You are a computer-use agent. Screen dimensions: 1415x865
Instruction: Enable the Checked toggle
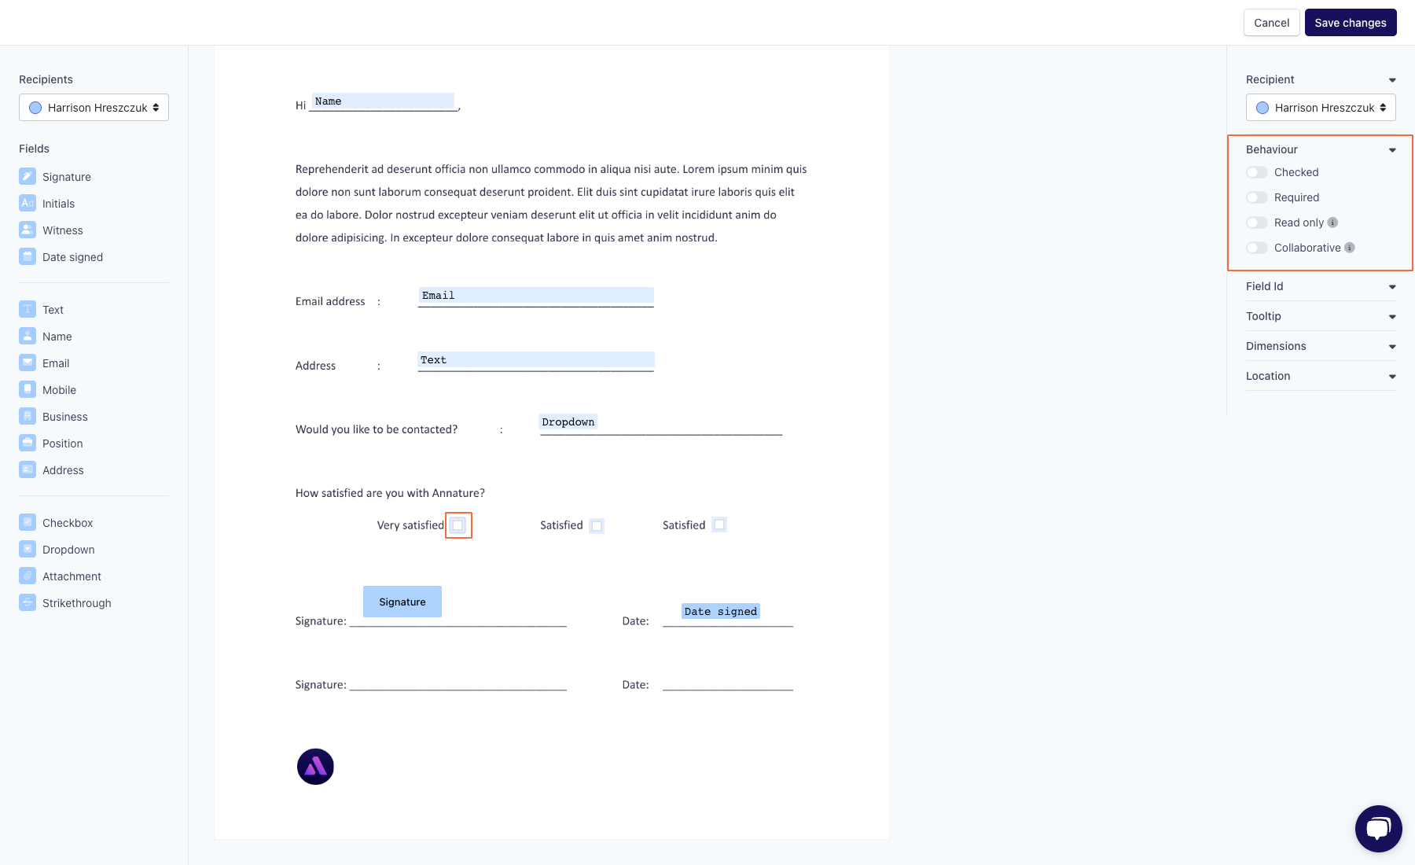1257,172
